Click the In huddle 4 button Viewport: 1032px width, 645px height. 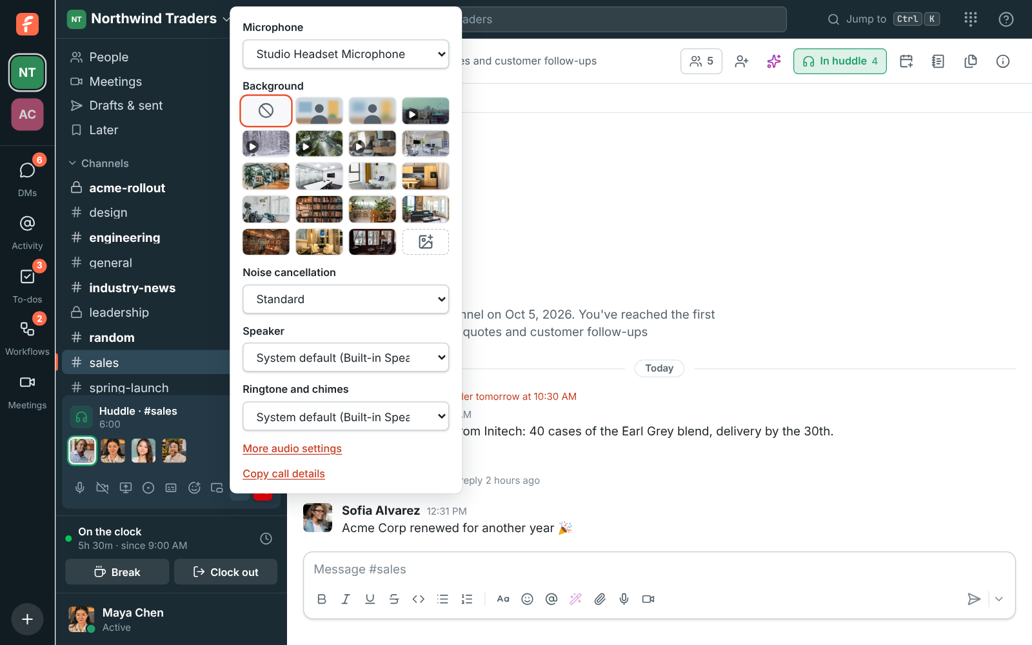tap(840, 61)
